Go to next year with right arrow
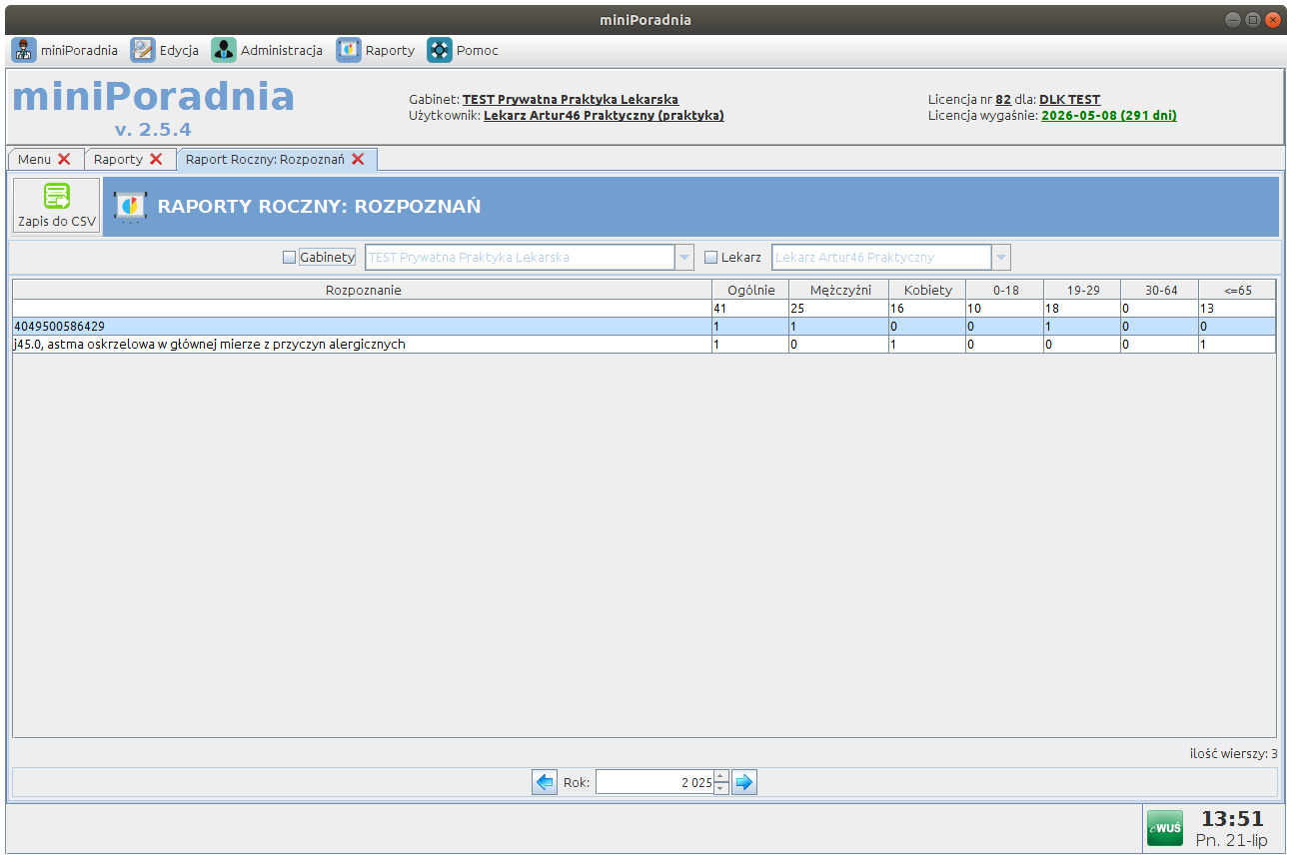This screenshot has height=864, width=1296. (x=744, y=782)
